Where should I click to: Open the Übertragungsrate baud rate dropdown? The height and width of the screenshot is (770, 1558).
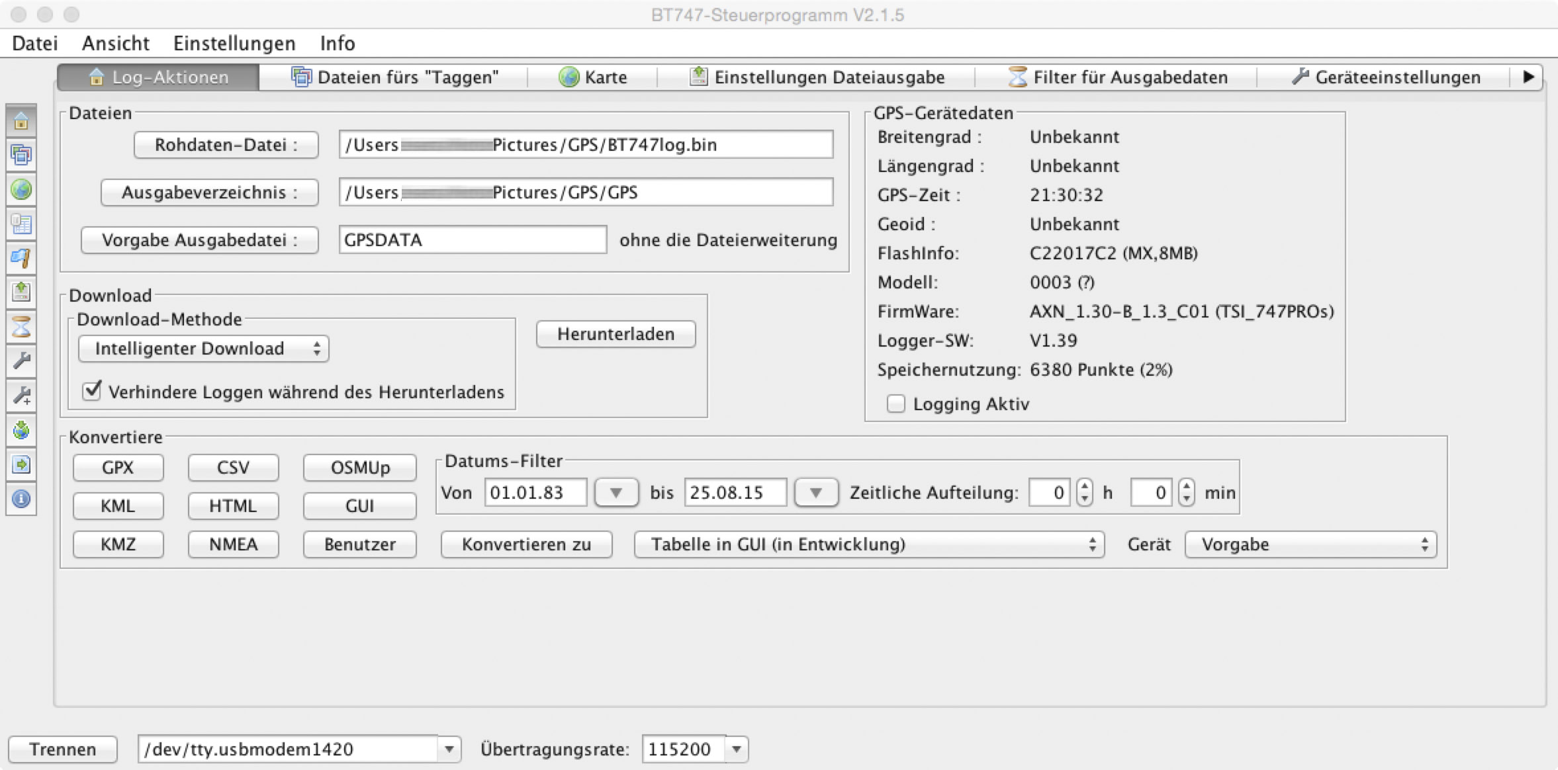[x=737, y=749]
